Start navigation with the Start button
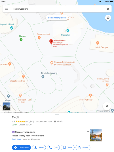Viewport: 114px width, 152px height. [x=39, y=147]
